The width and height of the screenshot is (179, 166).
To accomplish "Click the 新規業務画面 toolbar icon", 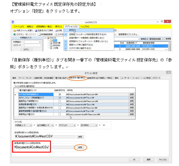I will [40, 34].
